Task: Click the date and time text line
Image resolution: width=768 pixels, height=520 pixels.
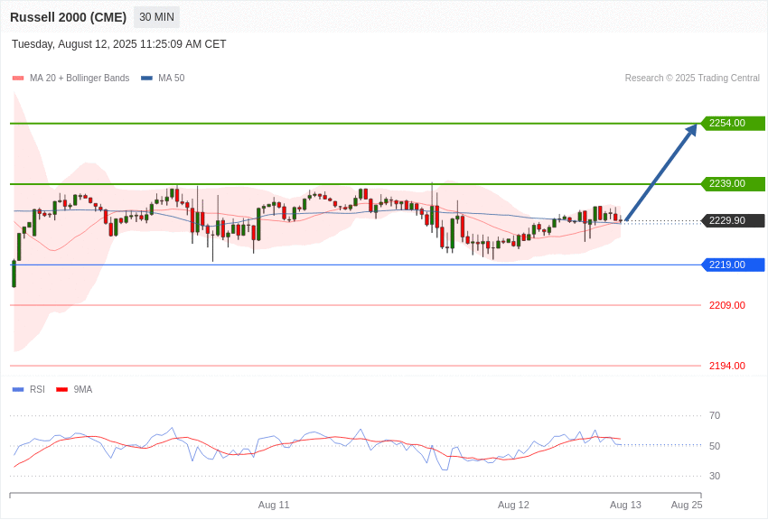Action: (x=119, y=44)
